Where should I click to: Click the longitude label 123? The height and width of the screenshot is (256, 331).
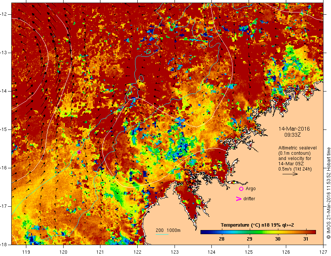(x=175, y=252)
